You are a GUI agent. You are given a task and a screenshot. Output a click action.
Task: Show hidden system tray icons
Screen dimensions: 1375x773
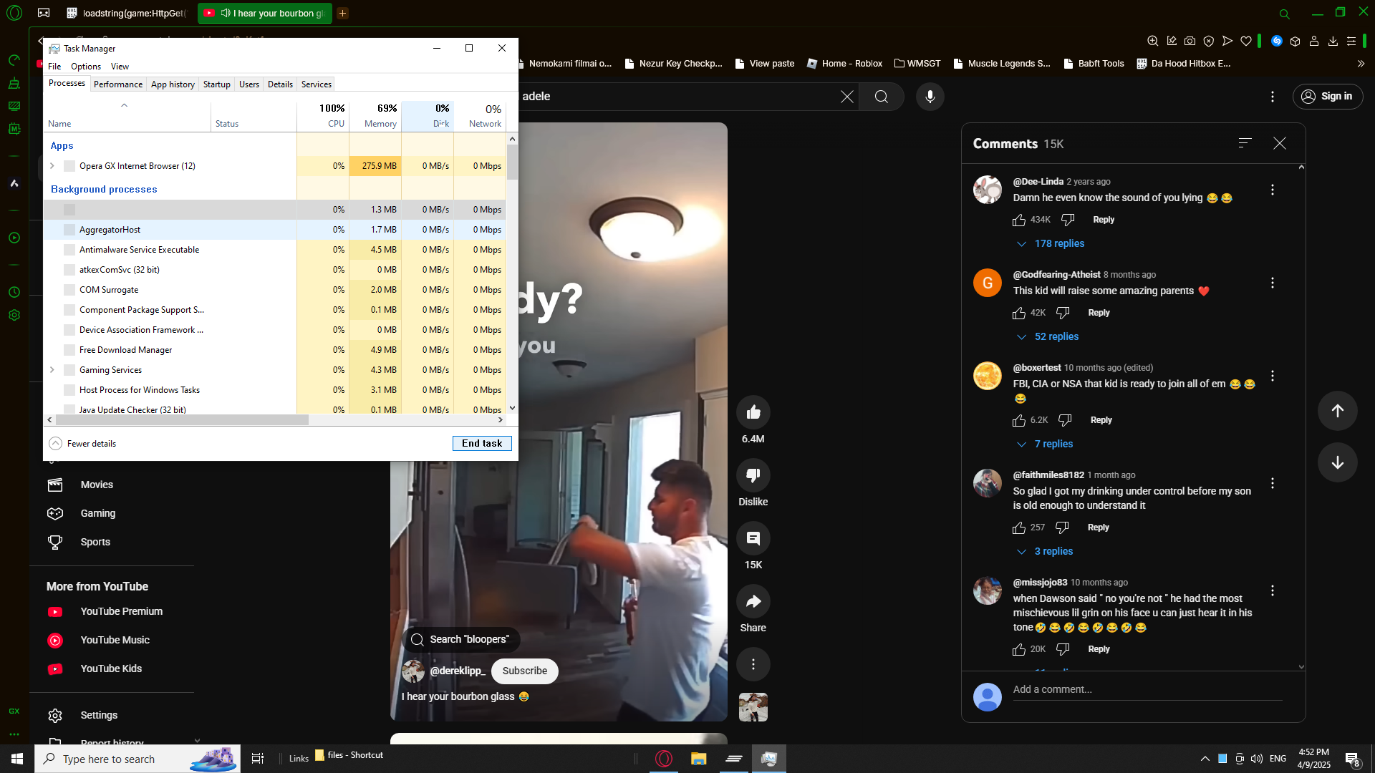1205,759
